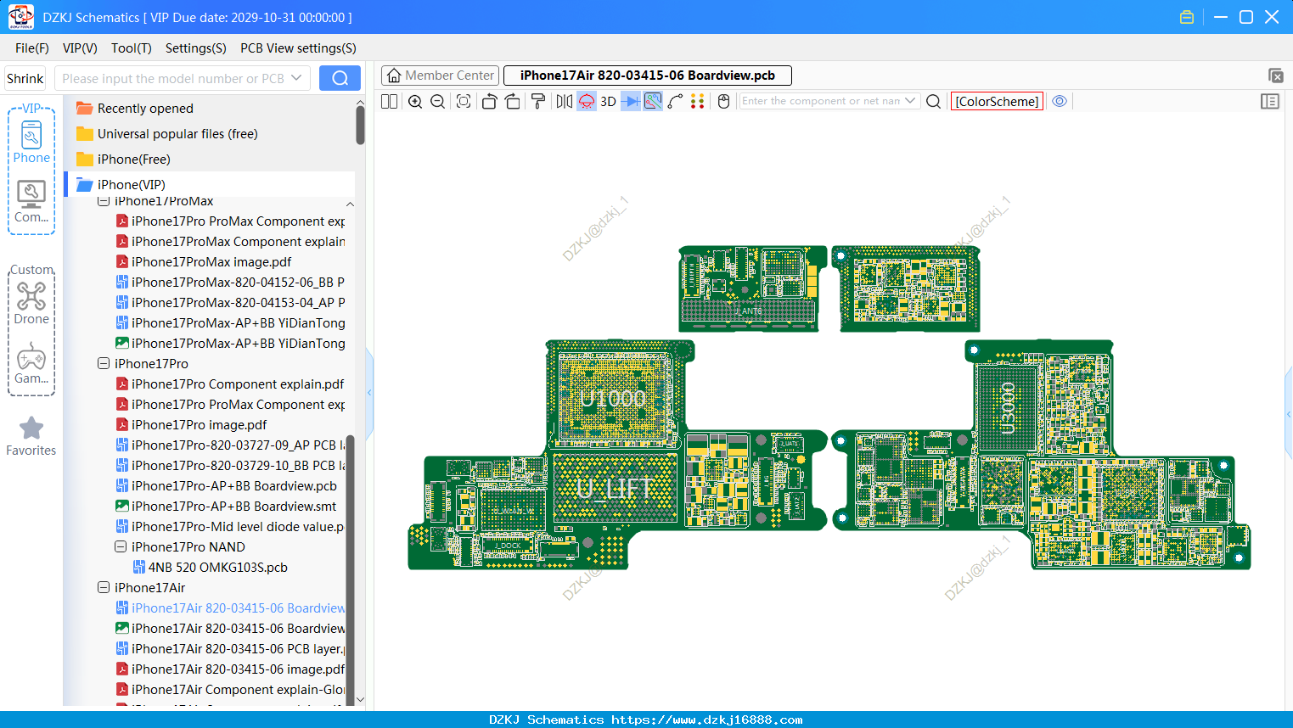
Task: Click the zoom out magnifier icon
Action: (438, 102)
